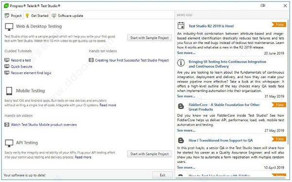The height and width of the screenshot is (182, 292).
Task: Open See more under the 20 June 2019 article
Action: (186, 53)
